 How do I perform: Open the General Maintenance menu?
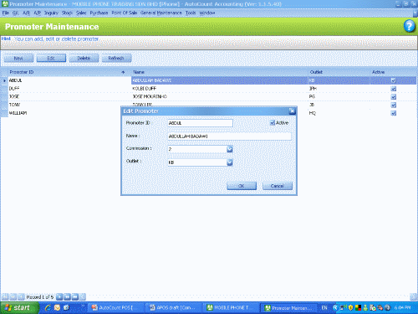pyautogui.click(x=161, y=13)
